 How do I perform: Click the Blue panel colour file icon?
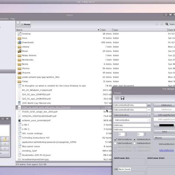coord(19,147)
